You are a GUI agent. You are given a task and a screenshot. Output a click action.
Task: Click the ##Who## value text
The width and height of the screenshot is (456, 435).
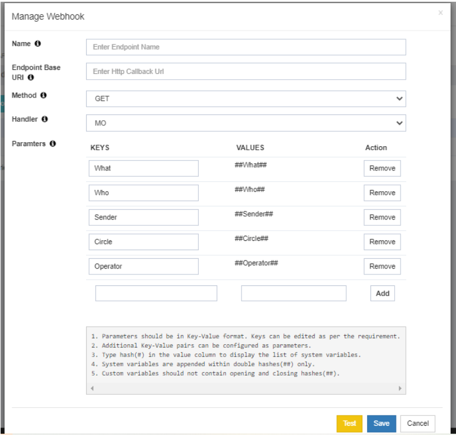250,189
